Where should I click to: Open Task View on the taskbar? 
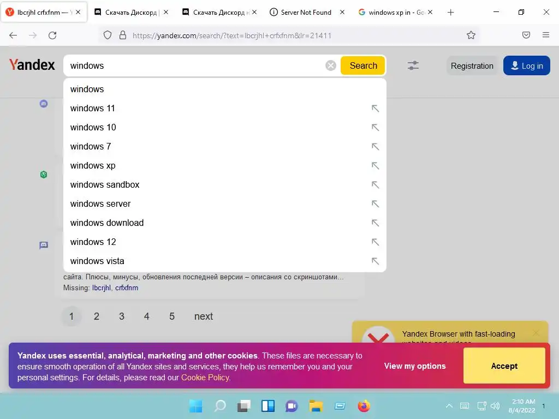[244, 406]
